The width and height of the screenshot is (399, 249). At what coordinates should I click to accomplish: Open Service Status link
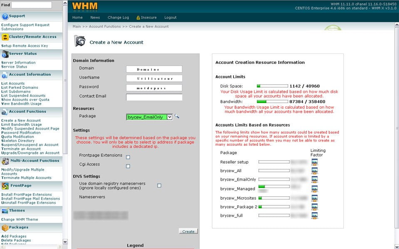coord(14,66)
